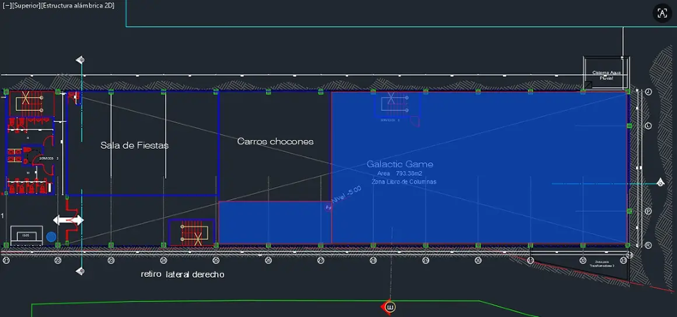This screenshot has width=677, height=317.
Task: Select grid axis bubble J
Action: click(648, 92)
